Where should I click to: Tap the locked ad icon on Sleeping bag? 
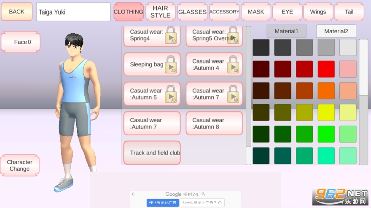pos(171,64)
